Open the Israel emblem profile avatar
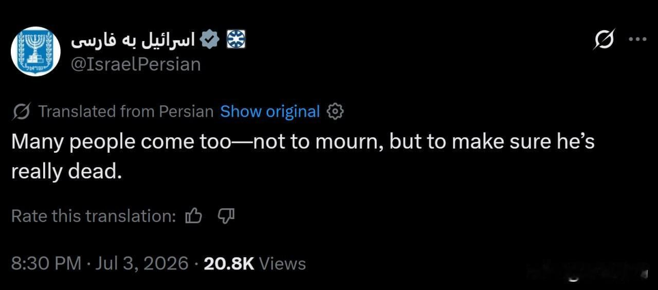Viewport: 658px width, 290px height. pyautogui.click(x=36, y=51)
